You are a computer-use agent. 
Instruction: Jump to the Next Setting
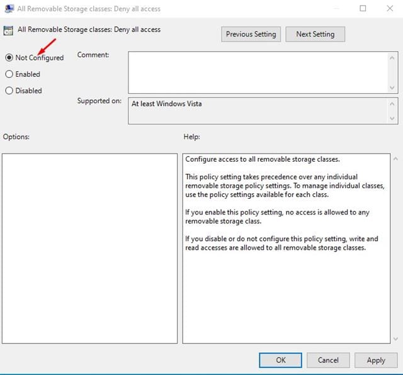[315, 34]
